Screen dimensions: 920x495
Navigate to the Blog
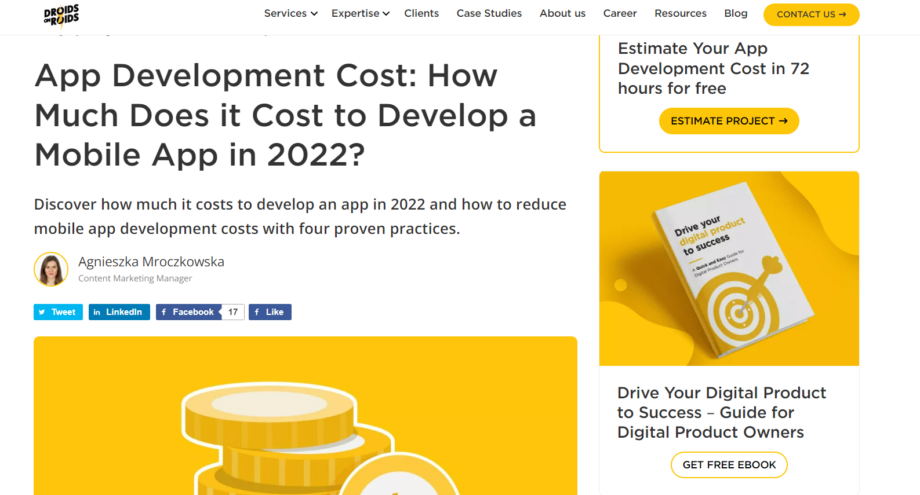(x=736, y=13)
